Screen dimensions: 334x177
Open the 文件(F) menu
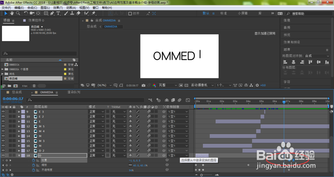point(6,8)
